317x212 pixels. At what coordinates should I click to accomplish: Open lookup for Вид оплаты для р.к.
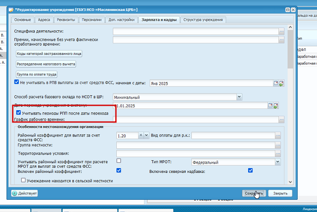point(278,136)
